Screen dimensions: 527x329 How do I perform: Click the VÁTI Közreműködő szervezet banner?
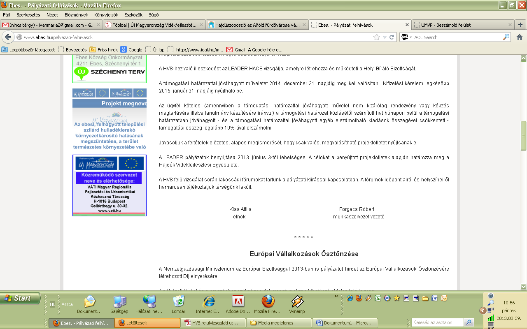109,185
